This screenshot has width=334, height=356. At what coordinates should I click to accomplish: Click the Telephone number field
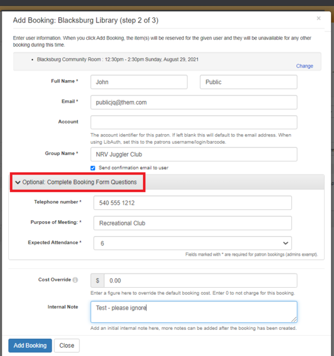[x=193, y=203]
